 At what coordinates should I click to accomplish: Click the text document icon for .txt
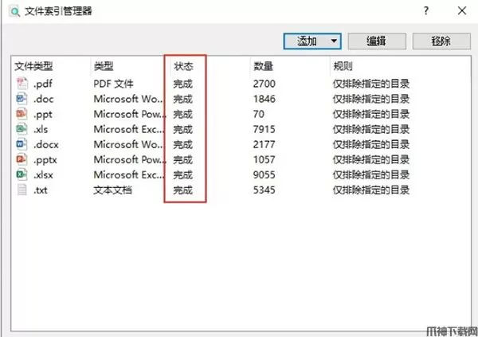22,190
